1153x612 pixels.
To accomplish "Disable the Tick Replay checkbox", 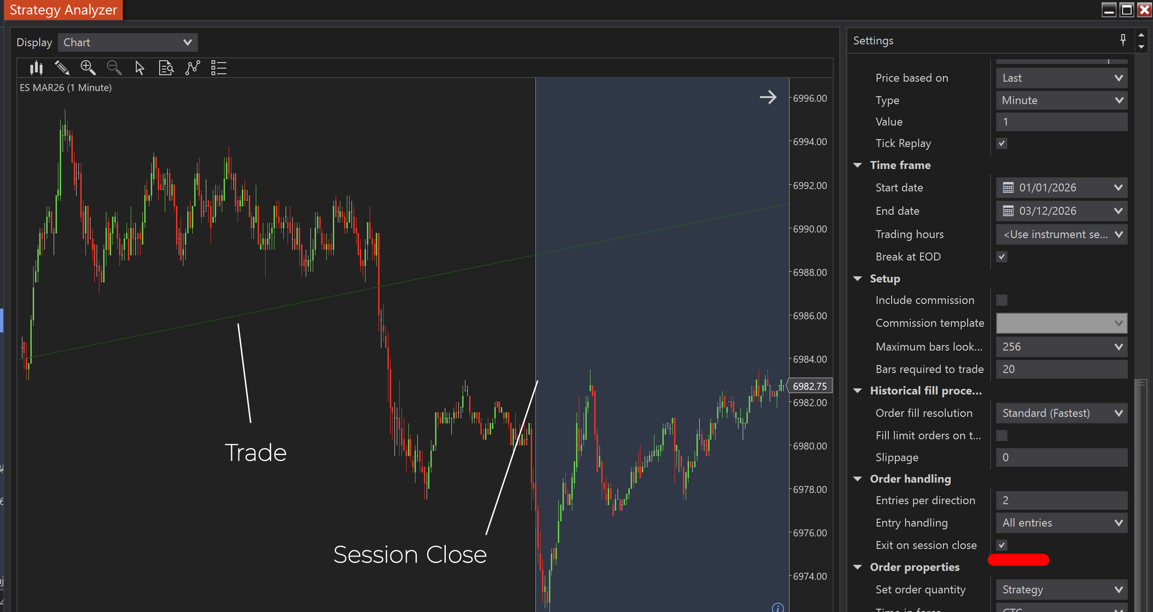I will tap(1002, 143).
